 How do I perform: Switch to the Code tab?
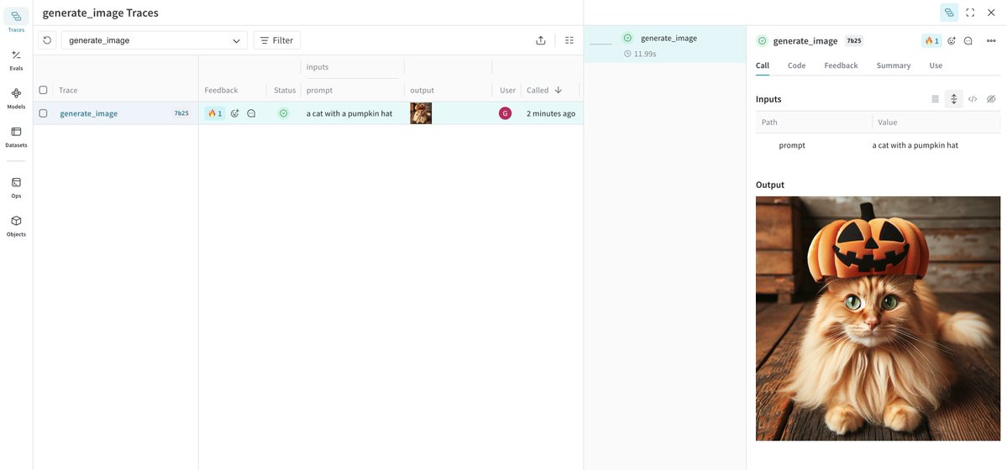tap(796, 65)
